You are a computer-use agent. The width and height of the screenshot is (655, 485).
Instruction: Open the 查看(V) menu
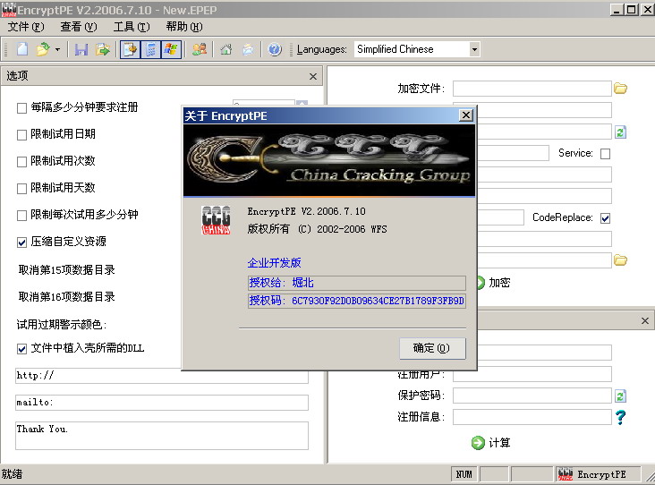(79, 27)
